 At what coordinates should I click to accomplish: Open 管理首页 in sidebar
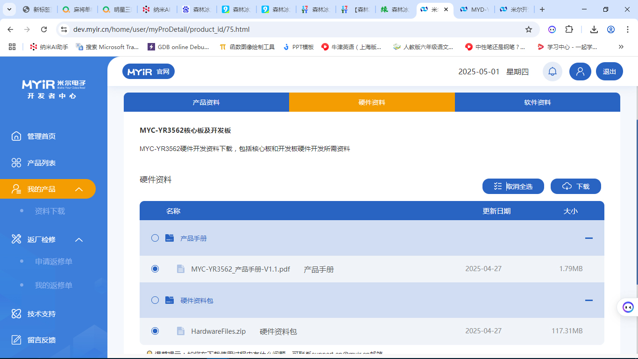pyautogui.click(x=41, y=136)
